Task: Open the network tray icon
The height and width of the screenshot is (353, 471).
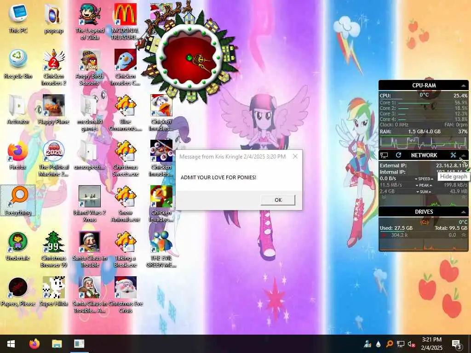Action: click(x=401, y=344)
